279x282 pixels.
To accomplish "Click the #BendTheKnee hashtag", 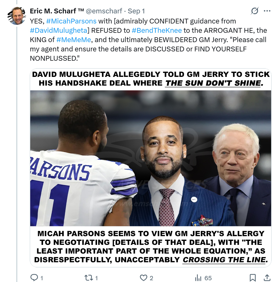I will [157, 30].
